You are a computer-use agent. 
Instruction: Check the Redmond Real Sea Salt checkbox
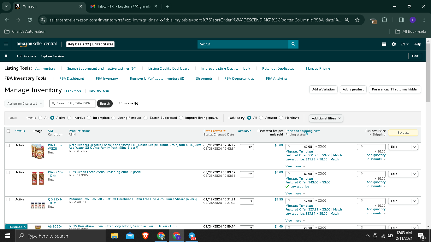(x=8, y=199)
